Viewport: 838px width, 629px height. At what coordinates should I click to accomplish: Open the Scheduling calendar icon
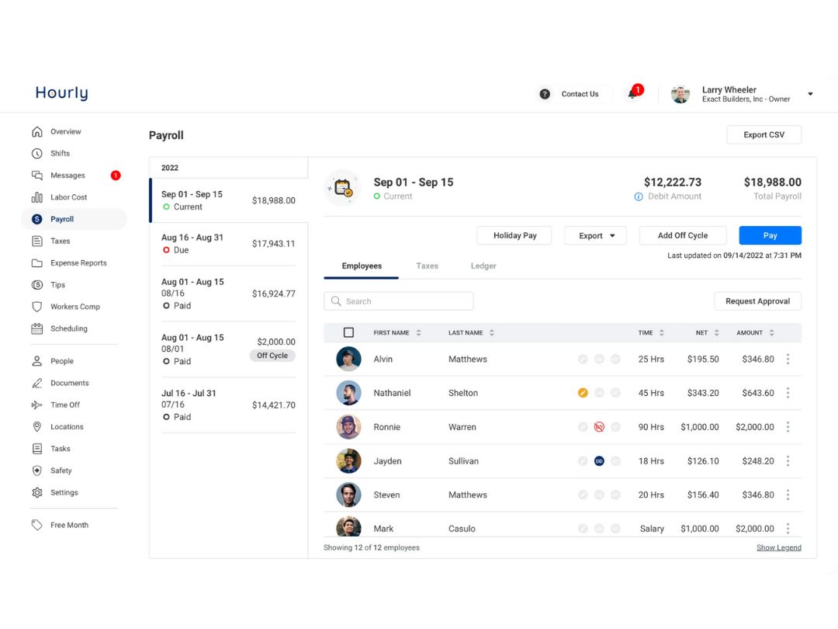click(x=37, y=328)
